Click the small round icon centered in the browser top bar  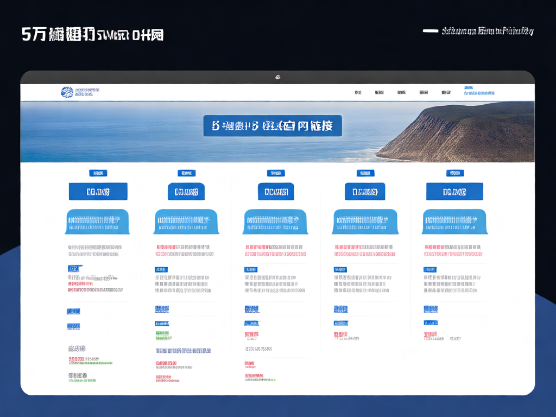277,77
